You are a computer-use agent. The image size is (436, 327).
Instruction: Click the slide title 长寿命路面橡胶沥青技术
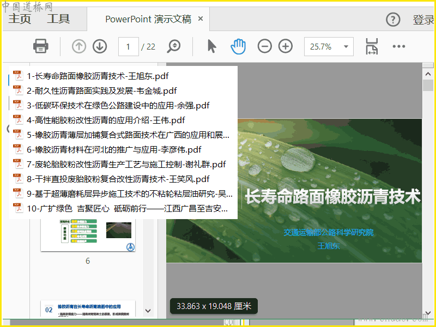332,196
